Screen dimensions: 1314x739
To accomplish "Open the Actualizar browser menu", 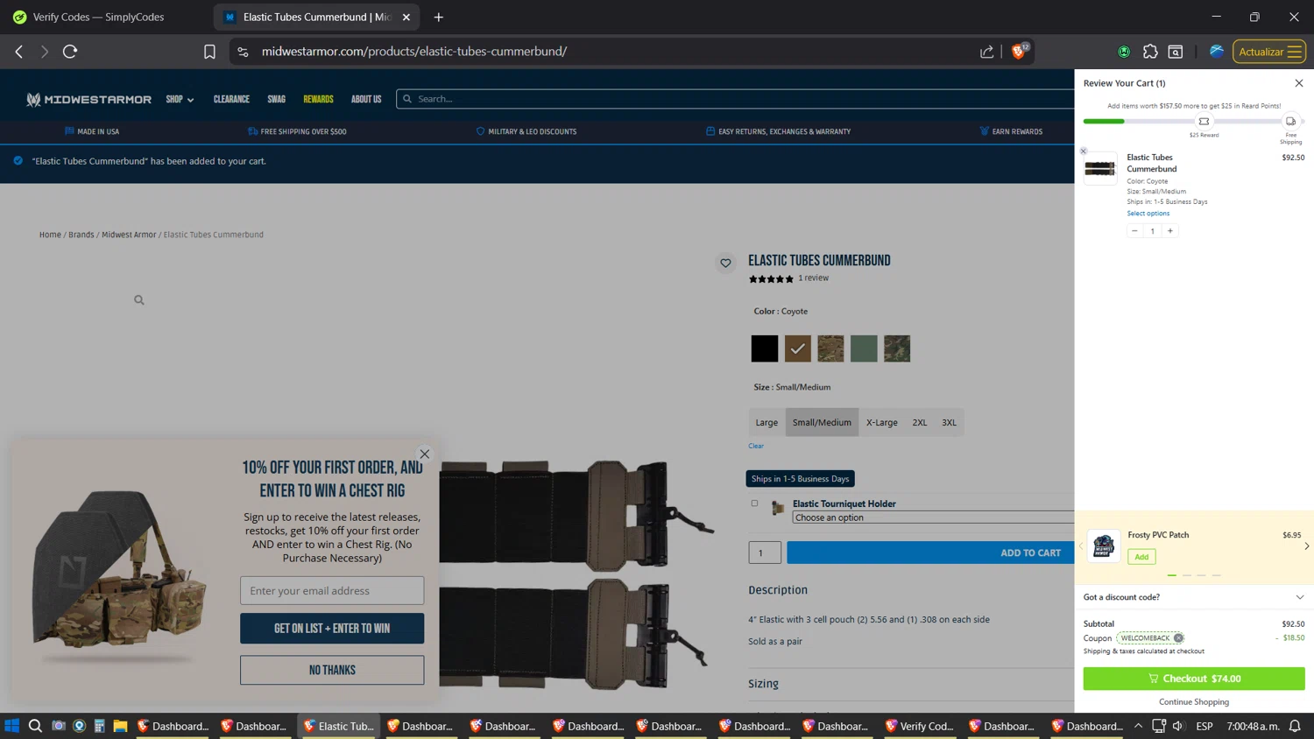I will tap(1269, 52).
